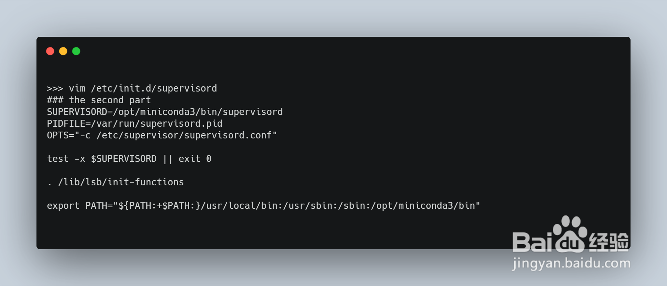The width and height of the screenshot is (667, 286).
Task: Select the "### the second part" comment line
Action: click(x=99, y=100)
